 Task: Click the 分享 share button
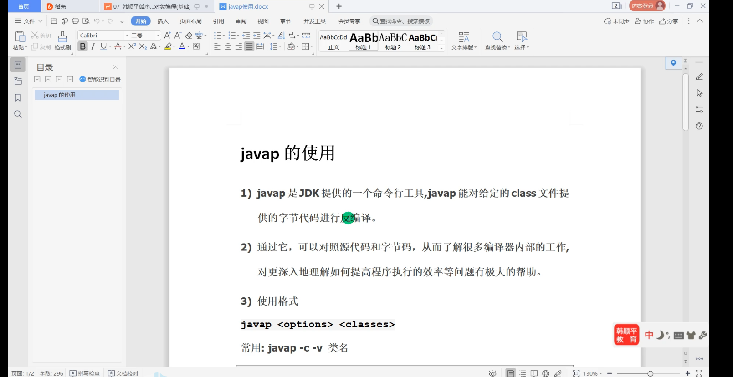tap(668, 21)
